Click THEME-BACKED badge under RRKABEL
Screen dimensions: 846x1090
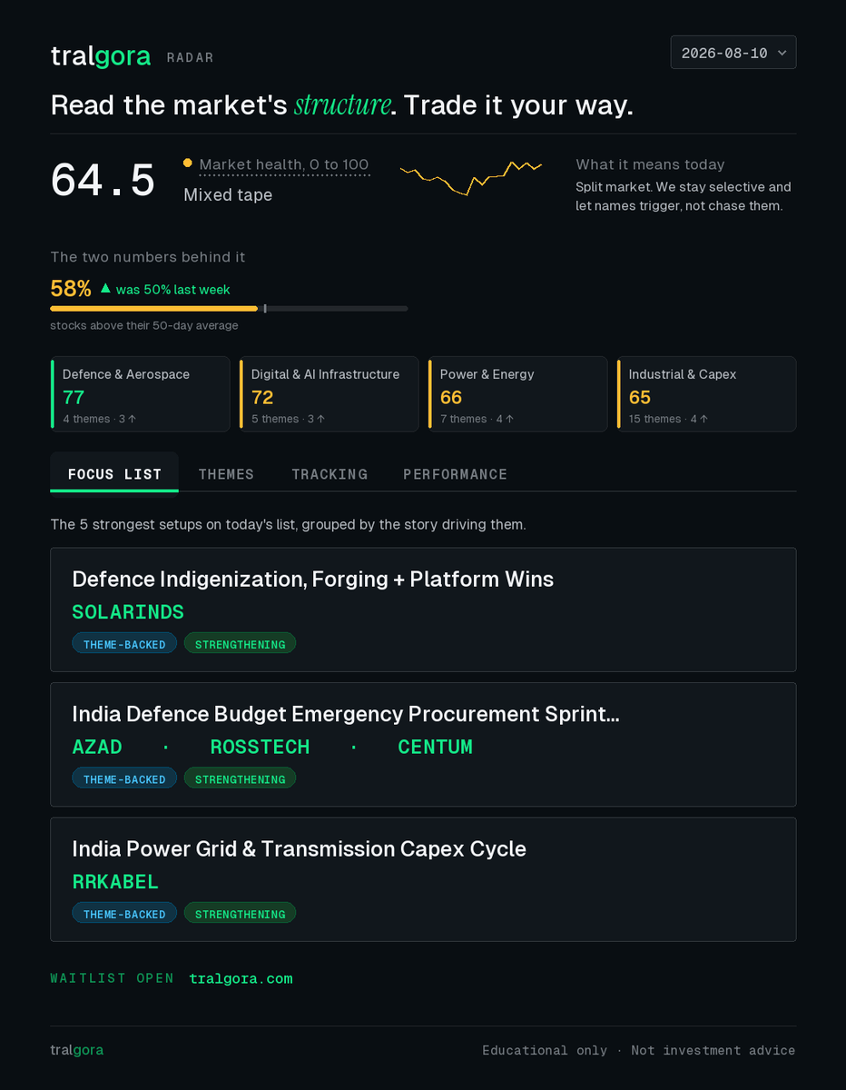tap(124, 914)
